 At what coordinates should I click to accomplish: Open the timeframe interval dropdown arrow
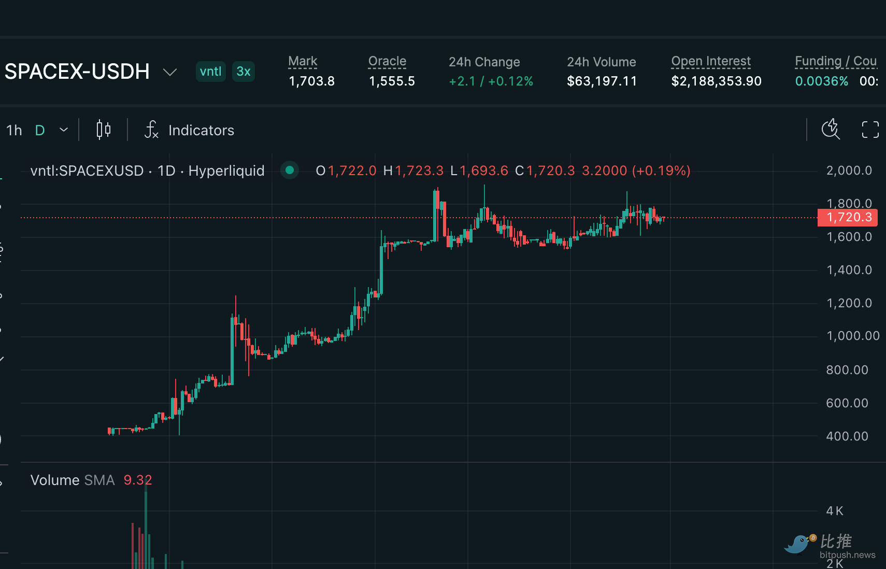coord(64,130)
